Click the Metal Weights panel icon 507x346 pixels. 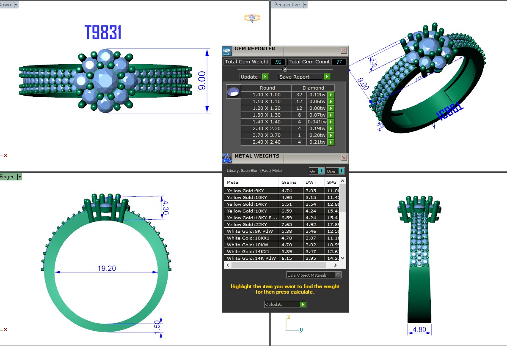(227, 158)
